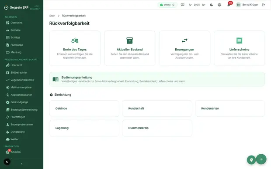Open notifications bell with 50 badge
This screenshot has width=271, height=169.
(229, 5)
